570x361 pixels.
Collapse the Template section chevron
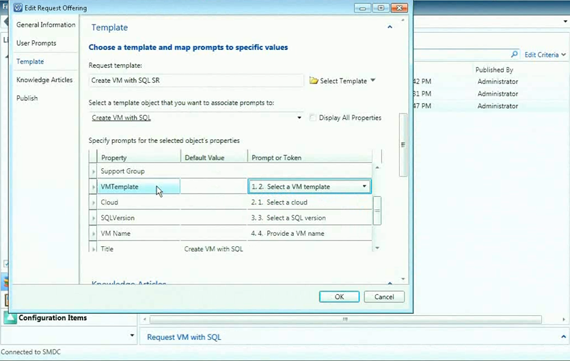[x=390, y=27]
